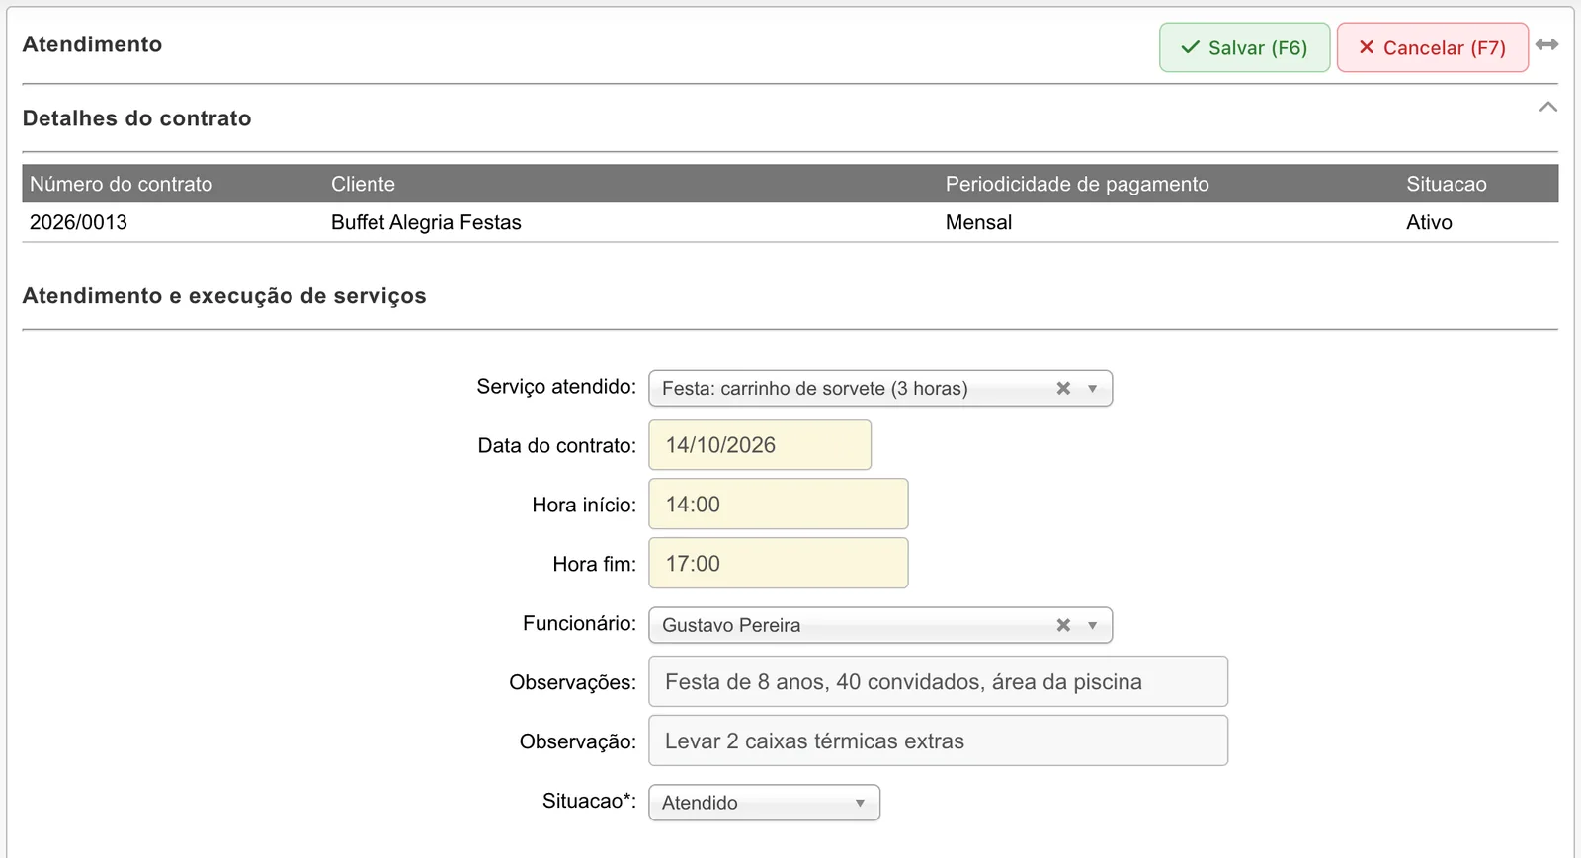Save the form with Salvar (F6)

(x=1244, y=47)
